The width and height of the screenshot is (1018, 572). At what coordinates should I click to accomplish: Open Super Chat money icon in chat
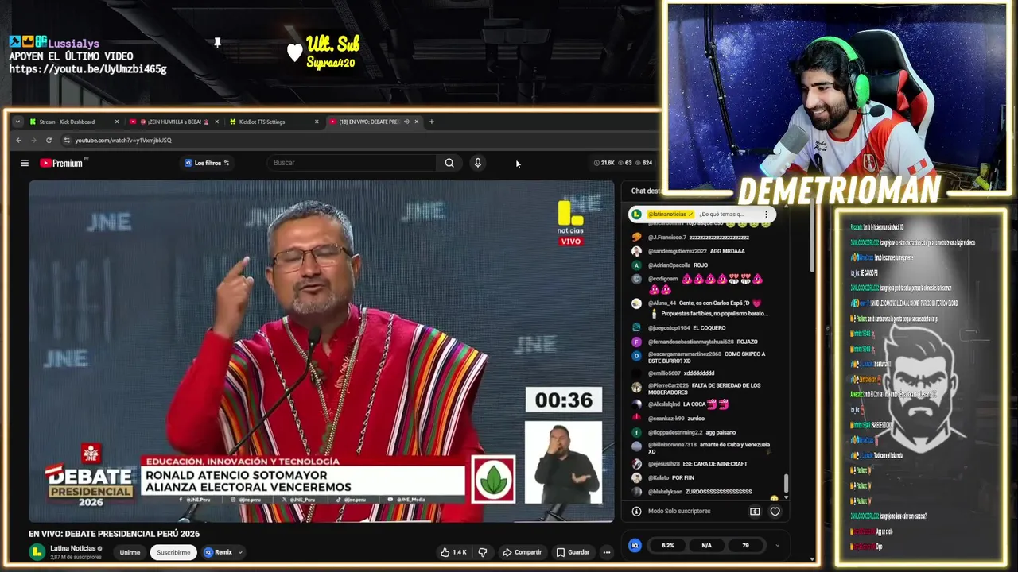click(755, 512)
